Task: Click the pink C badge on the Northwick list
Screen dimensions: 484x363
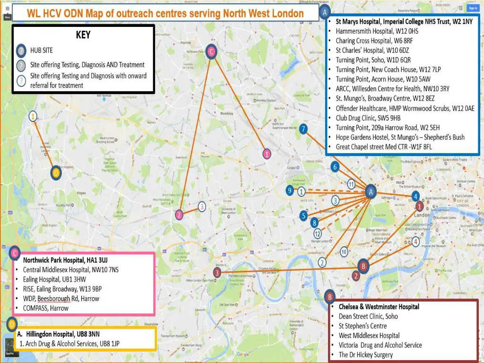Action: 15,253
